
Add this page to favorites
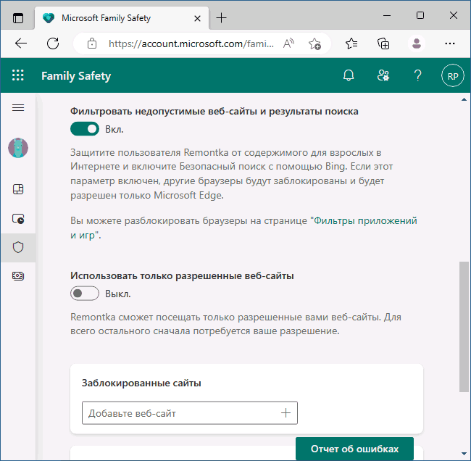(314, 44)
